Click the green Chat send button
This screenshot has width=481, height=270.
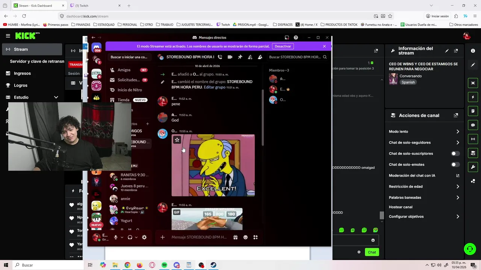point(372,252)
